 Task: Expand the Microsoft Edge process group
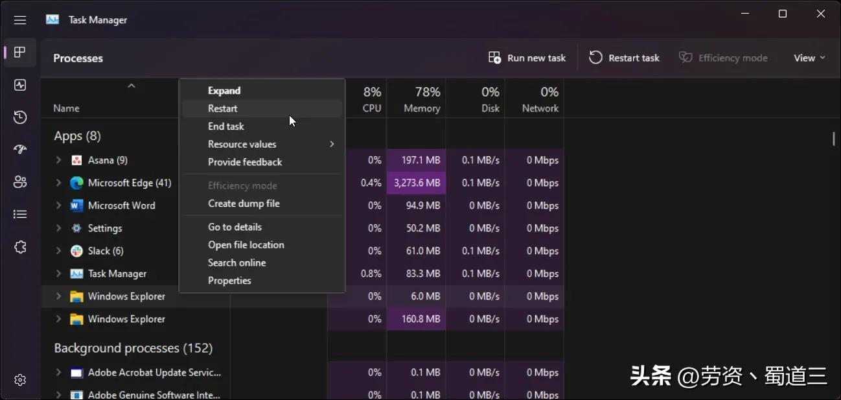[58, 183]
